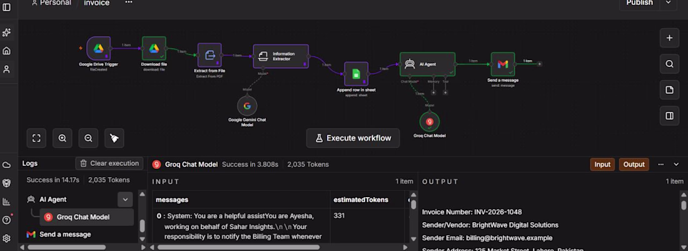The image size is (688, 251).
Task: Open the canvas search button
Action: click(x=670, y=64)
